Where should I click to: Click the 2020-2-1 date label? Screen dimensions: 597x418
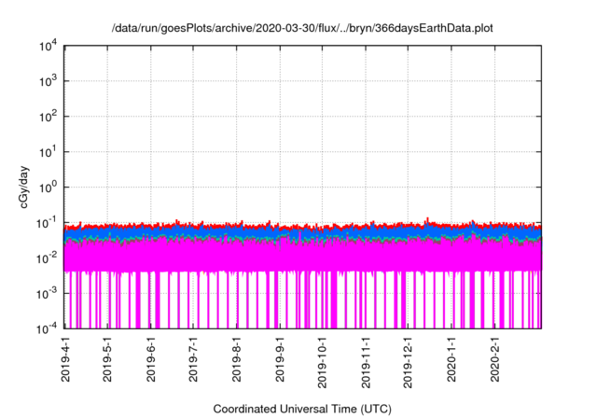pyautogui.click(x=494, y=359)
